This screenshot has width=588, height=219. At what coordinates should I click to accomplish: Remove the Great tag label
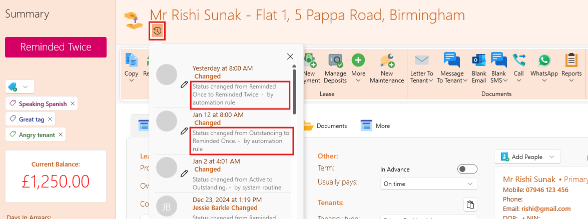point(50,119)
